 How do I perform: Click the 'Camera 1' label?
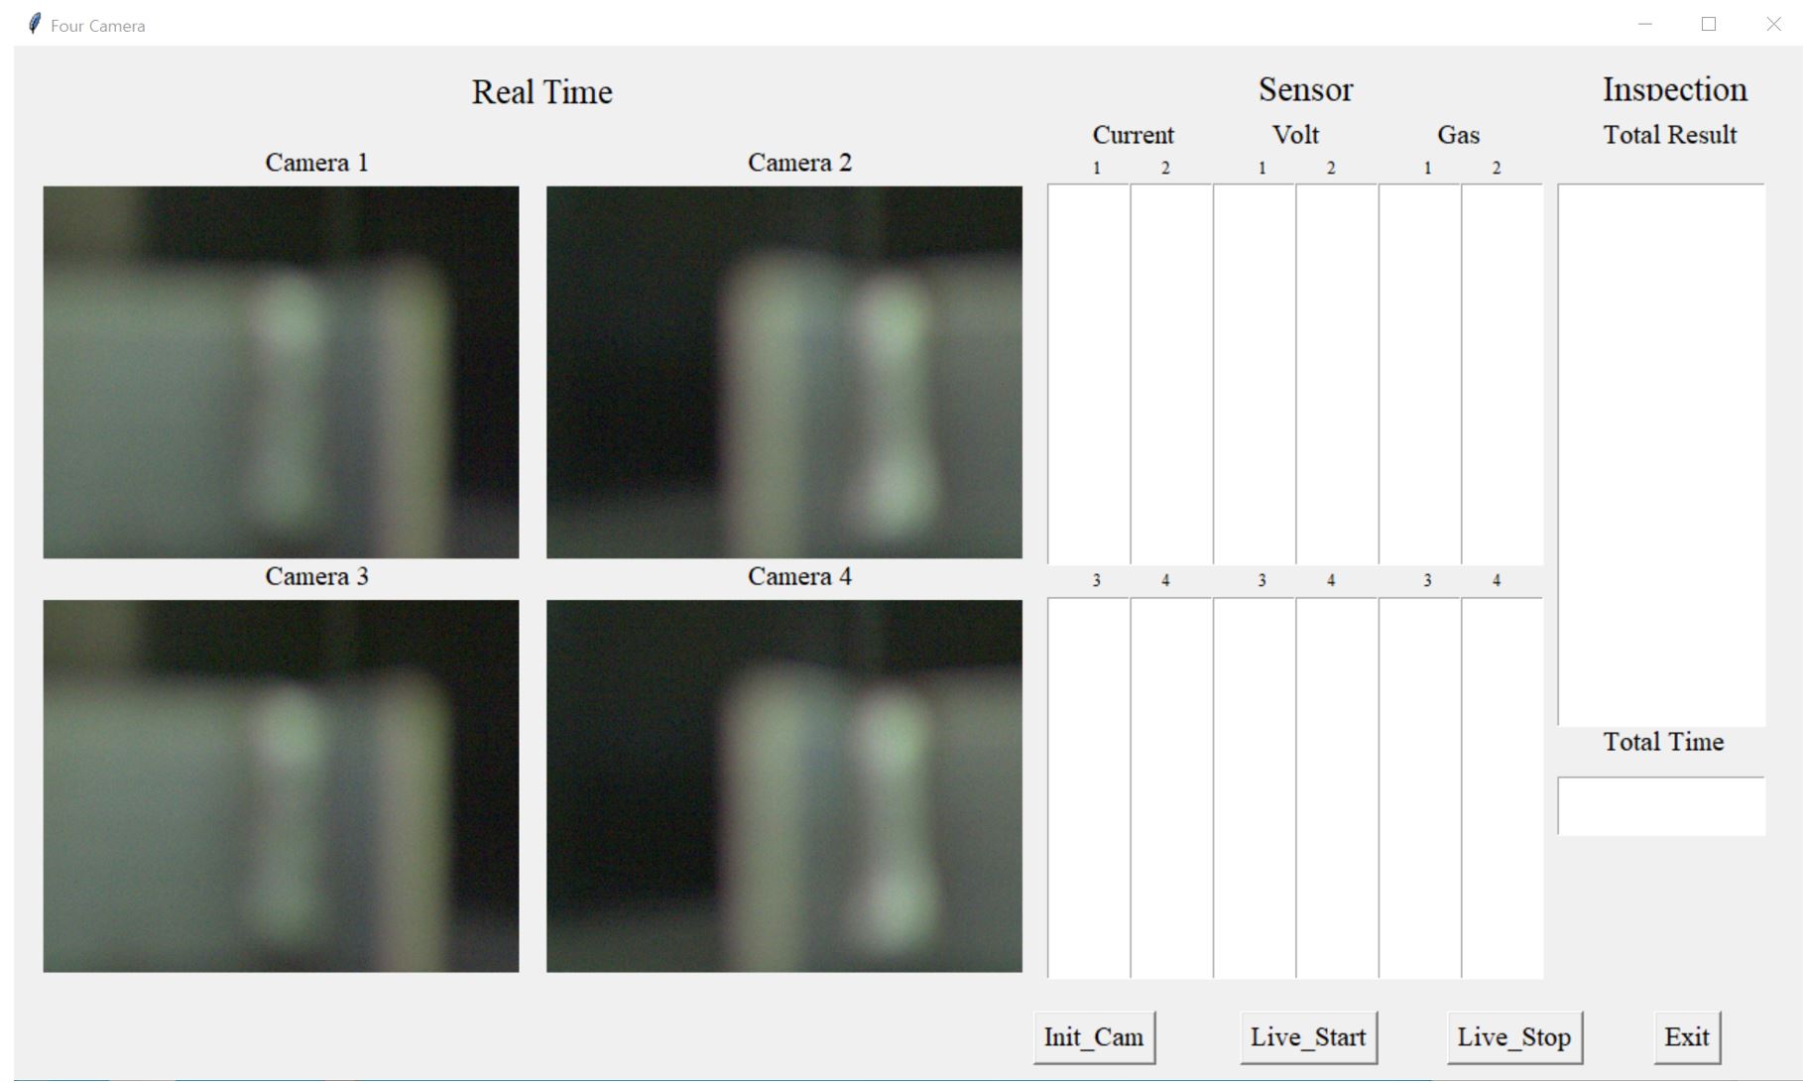[316, 163]
